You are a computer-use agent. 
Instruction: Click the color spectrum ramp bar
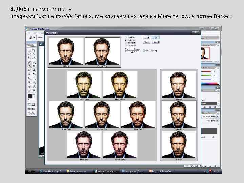tap(210, 84)
